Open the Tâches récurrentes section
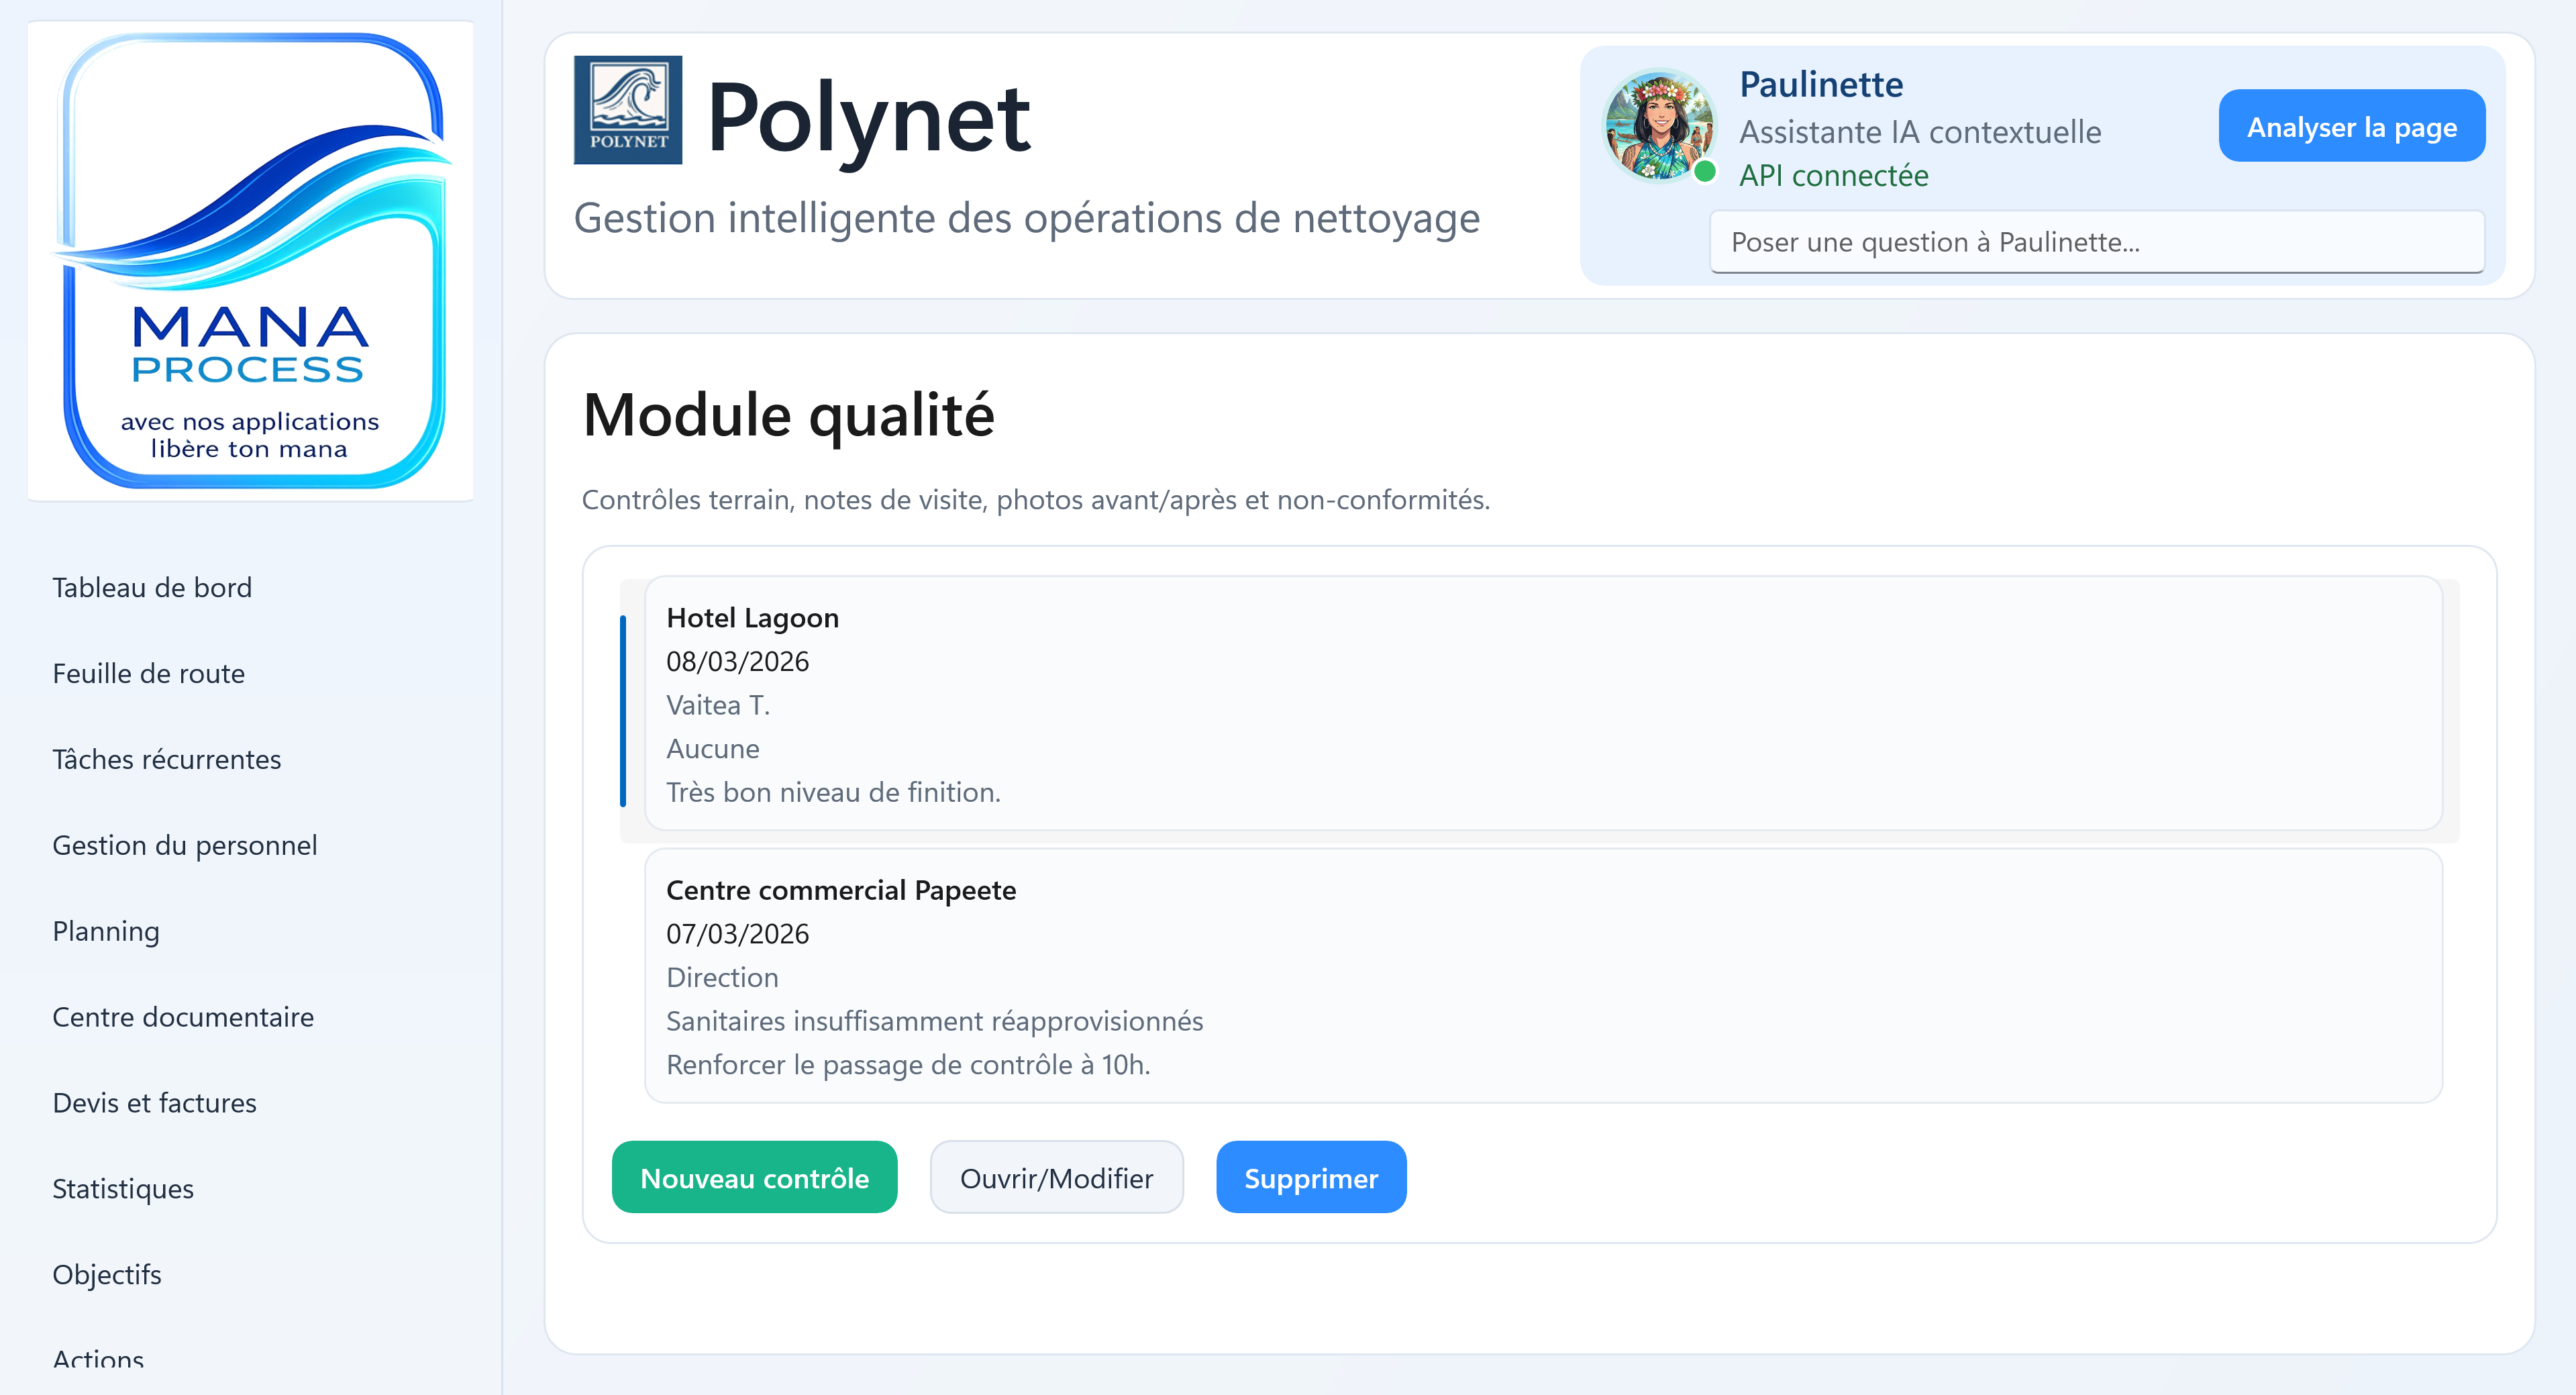Viewport: 2576px width, 1395px height. click(x=166, y=760)
